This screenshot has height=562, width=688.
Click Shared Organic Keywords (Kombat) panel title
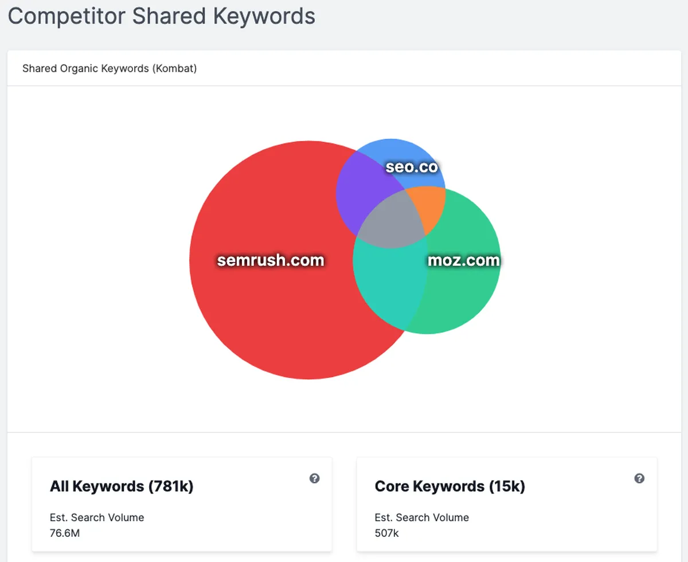[110, 69]
